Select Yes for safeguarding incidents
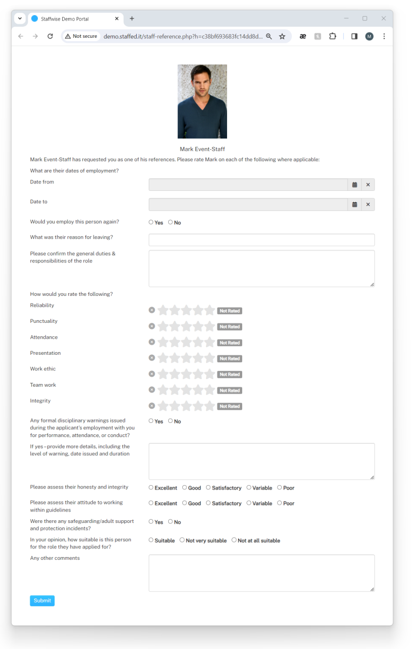The height and width of the screenshot is (649, 412). point(151,522)
